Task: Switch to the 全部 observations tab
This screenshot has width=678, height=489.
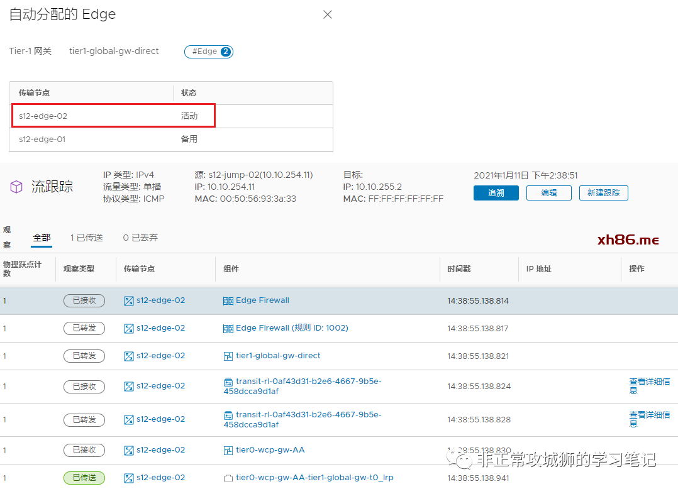Action: click(x=42, y=238)
